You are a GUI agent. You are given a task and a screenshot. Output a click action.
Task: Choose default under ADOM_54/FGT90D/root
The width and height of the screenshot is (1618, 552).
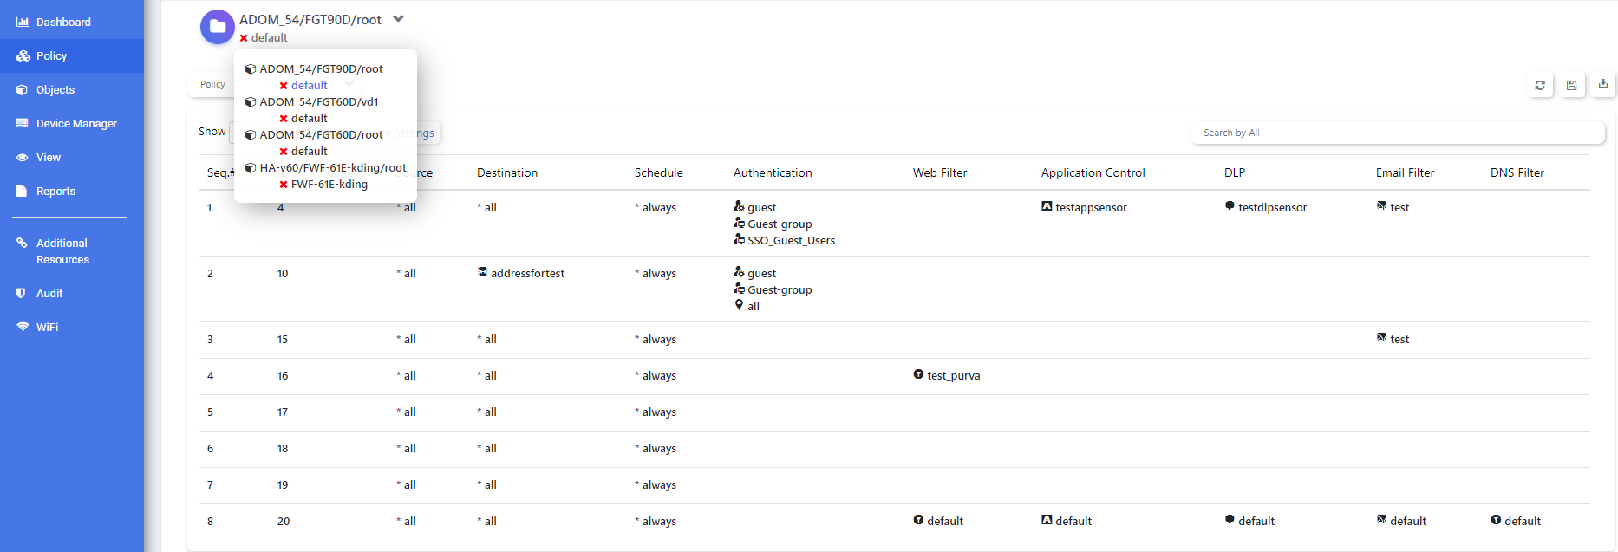tap(310, 85)
